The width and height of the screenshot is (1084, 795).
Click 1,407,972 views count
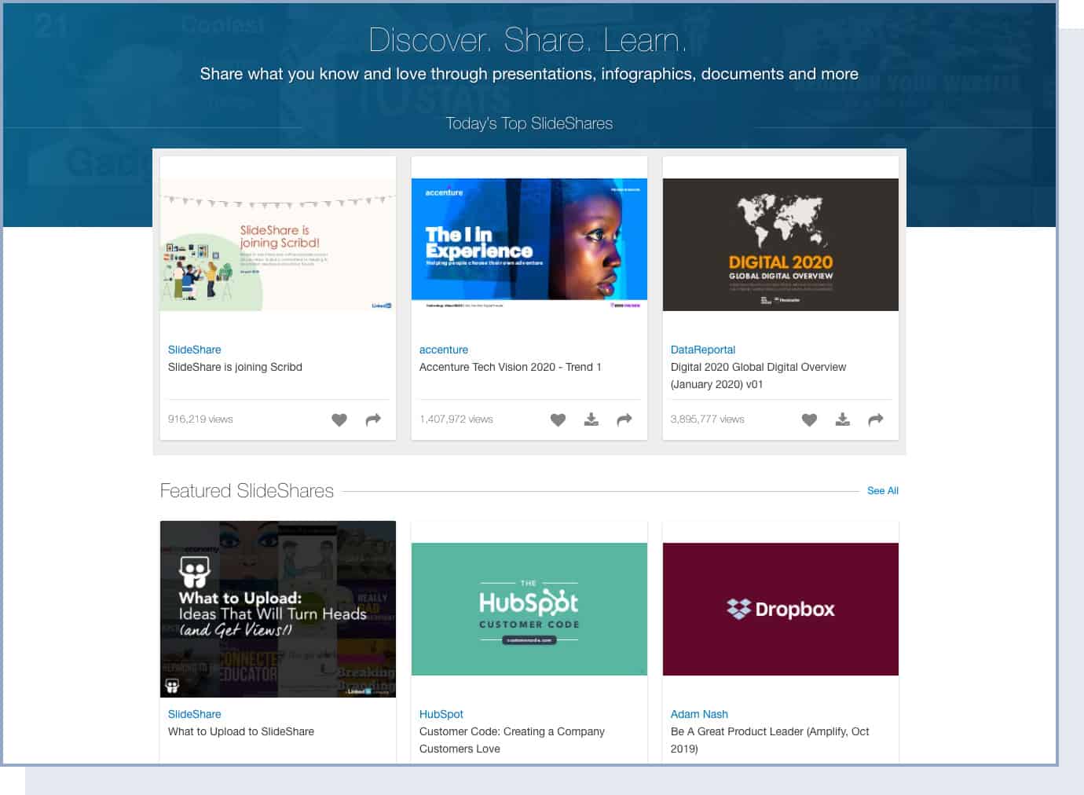point(456,419)
